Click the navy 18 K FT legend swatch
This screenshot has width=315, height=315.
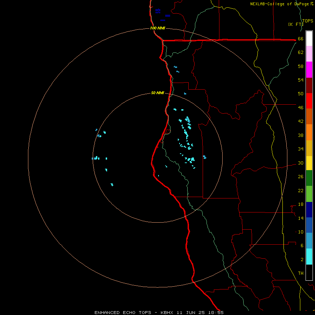point(309,210)
